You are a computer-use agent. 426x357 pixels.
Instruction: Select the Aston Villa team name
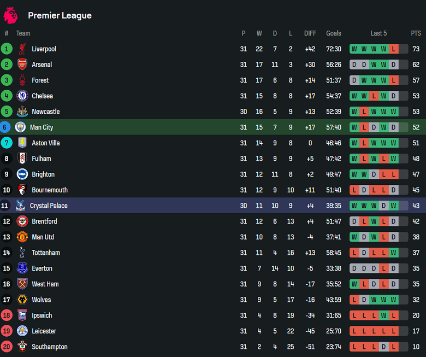pos(47,143)
